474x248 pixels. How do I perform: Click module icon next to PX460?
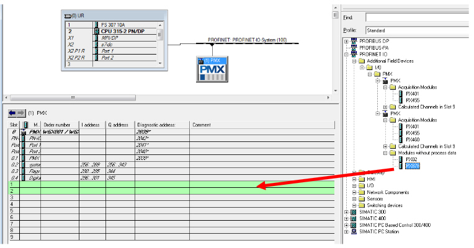tap(401, 139)
